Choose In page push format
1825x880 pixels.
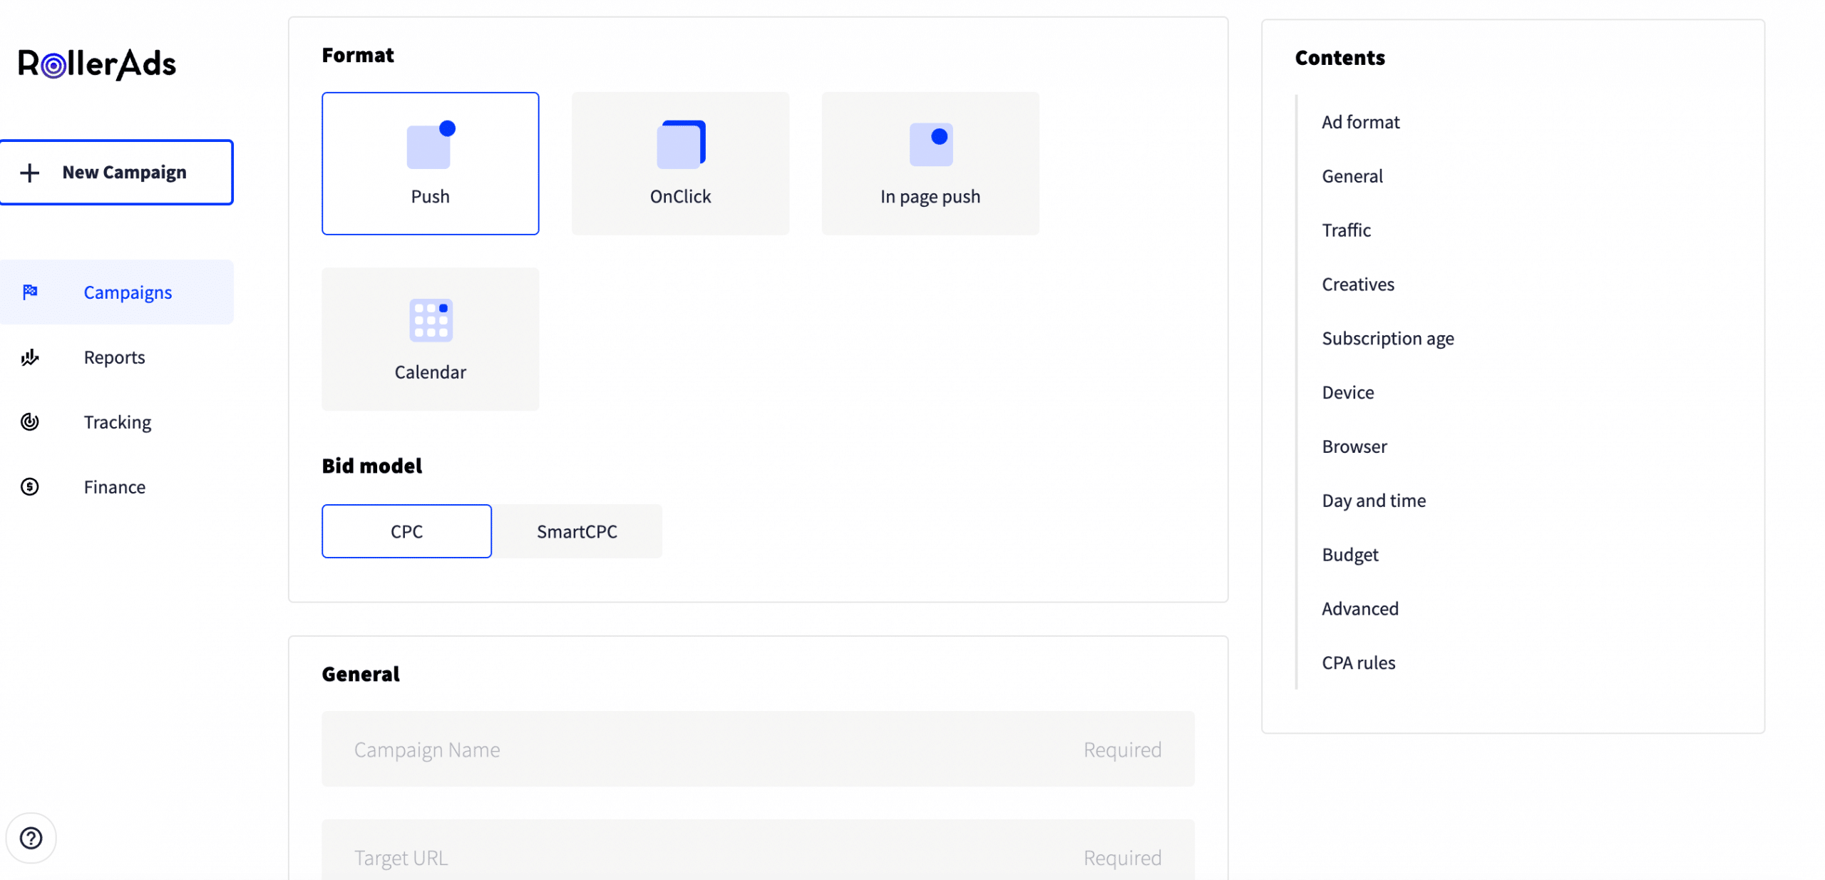[x=930, y=163]
